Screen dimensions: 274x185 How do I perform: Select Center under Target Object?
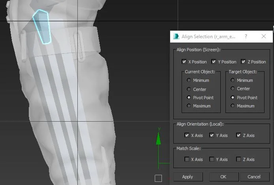[233, 89]
